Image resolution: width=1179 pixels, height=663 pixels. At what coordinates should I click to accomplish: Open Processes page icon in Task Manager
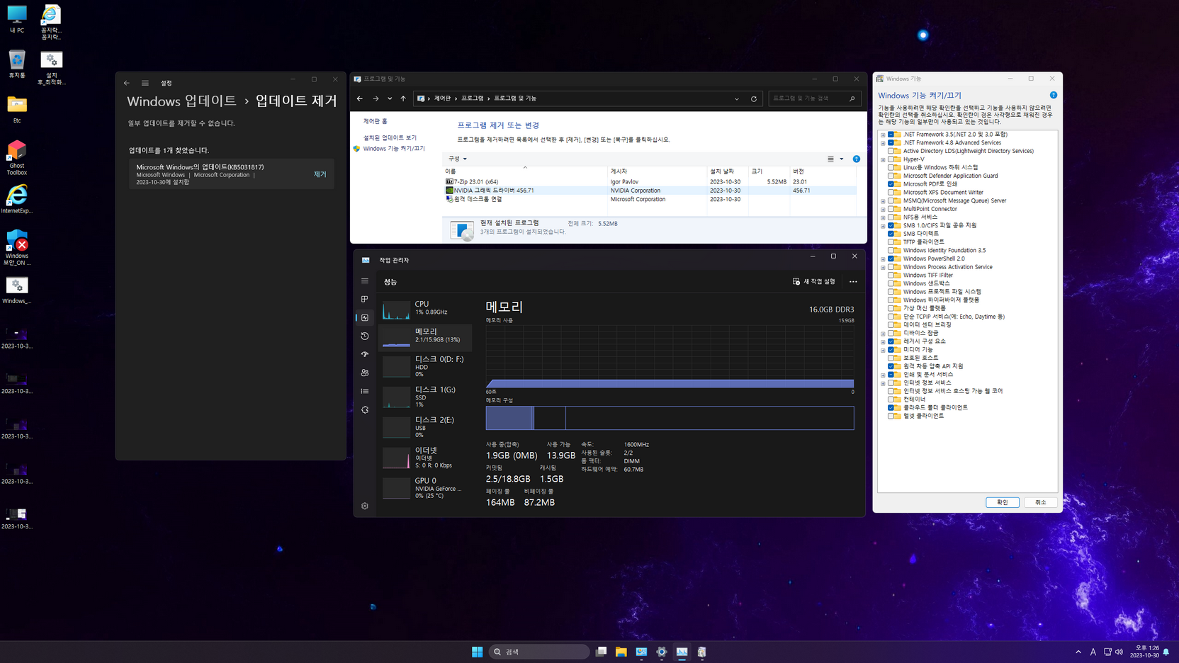tap(365, 300)
